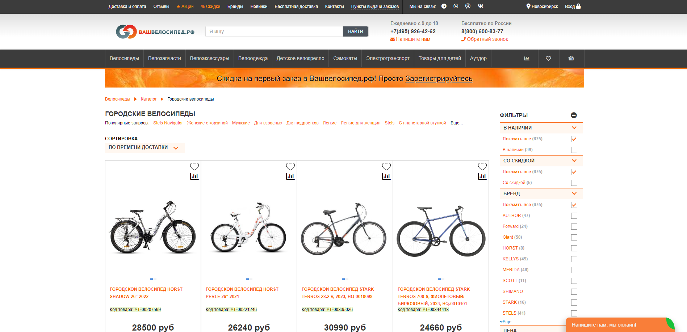Open the sorting dropdown По времени доставки
Image resolution: width=687 pixels, height=332 pixels.
pos(145,148)
